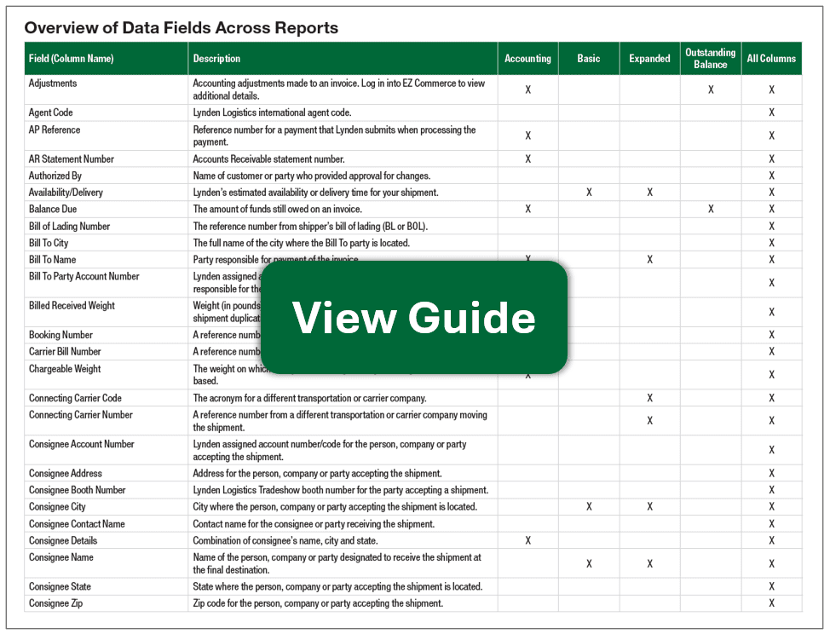Image resolution: width=830 pixels, height=634 pixels.
Task: Click the Accounting X in Consignee Details row
Action: tap(527, 540)
